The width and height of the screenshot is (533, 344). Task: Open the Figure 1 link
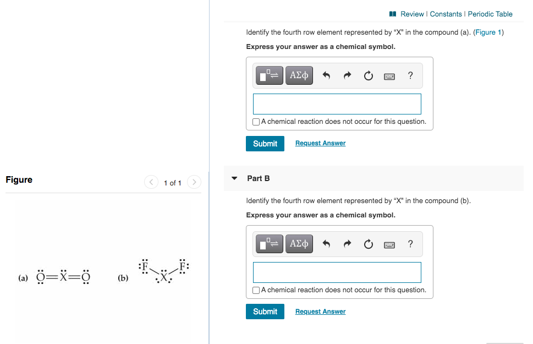(488, 32)
